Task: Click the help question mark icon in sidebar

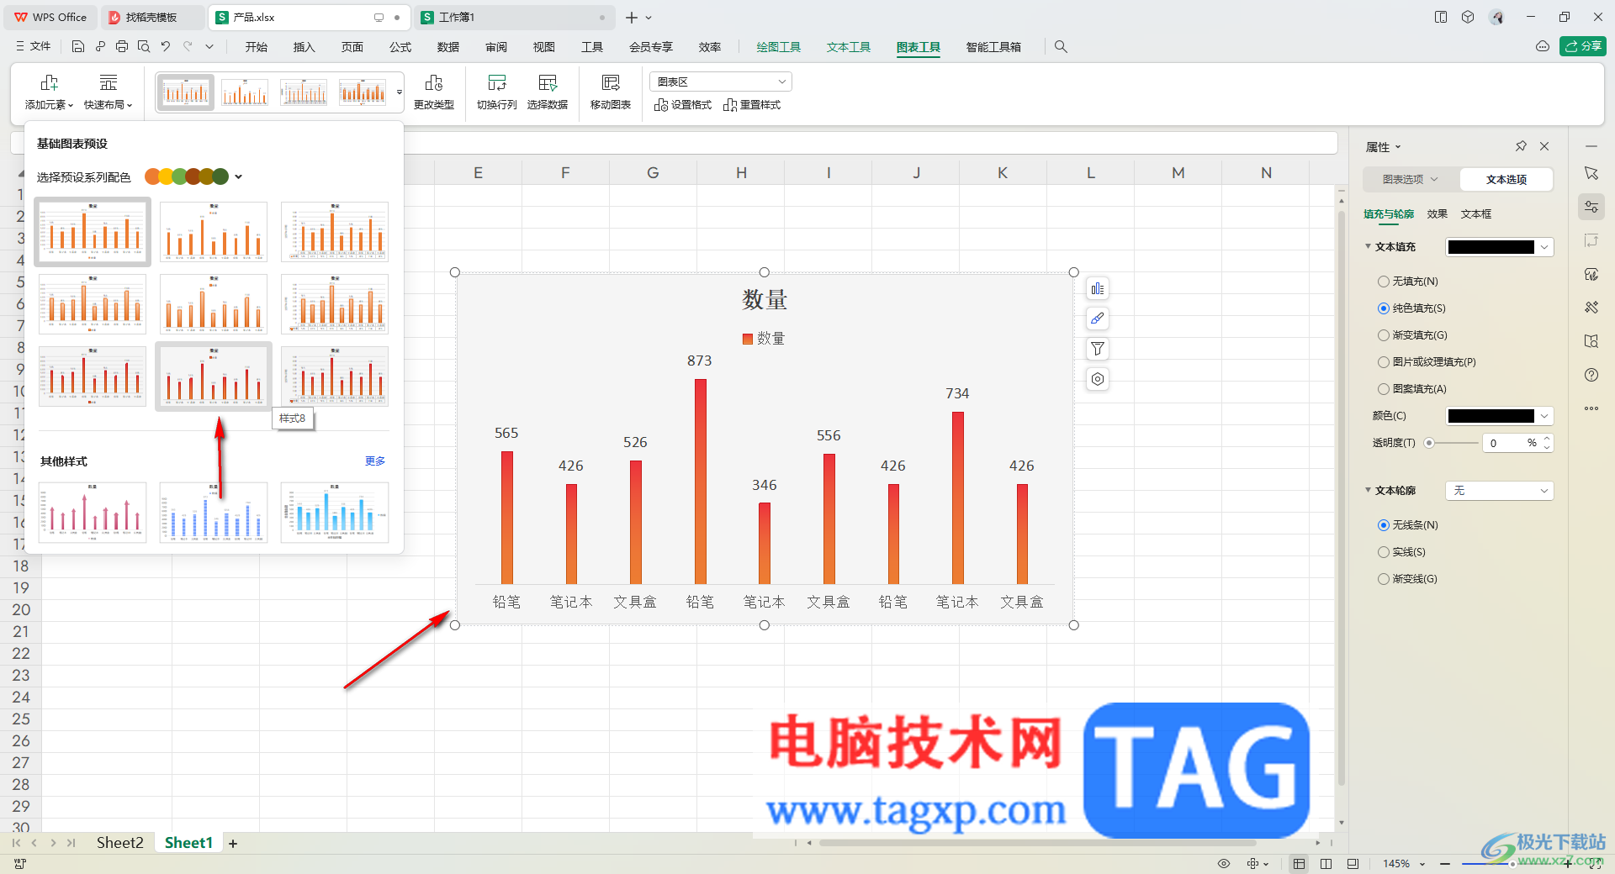Action: coord(1591,375)
